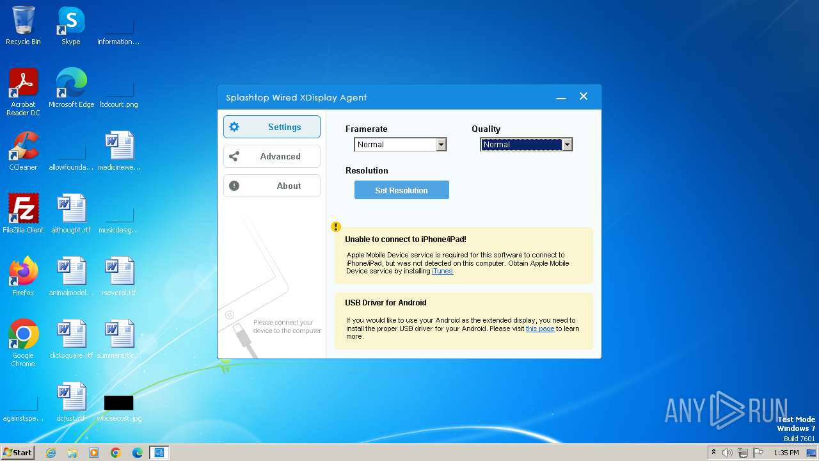Close the Splashtop Wired XDisplay window
The height and width of the screenshot is (461, 819).
click(584, 96)
